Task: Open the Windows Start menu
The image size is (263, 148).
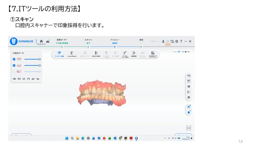Action: point(67,138)
